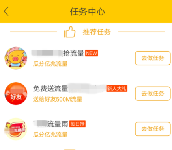Tap 瓜分亿兆流量 under 抢流量
Viewport: 172px width, 150px height.
(x=50, y=64)
